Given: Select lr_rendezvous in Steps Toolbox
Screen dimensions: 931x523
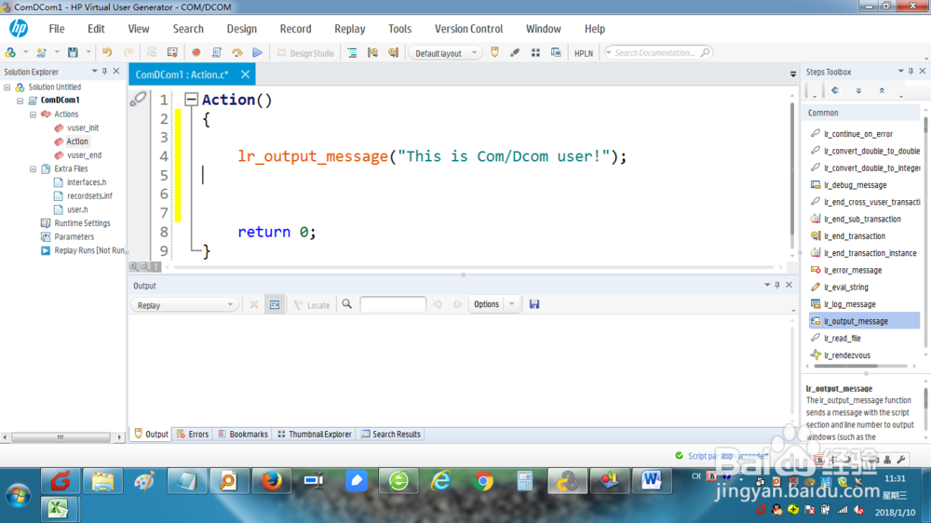Looking at the screenshot, I should (x=846, y=355).
